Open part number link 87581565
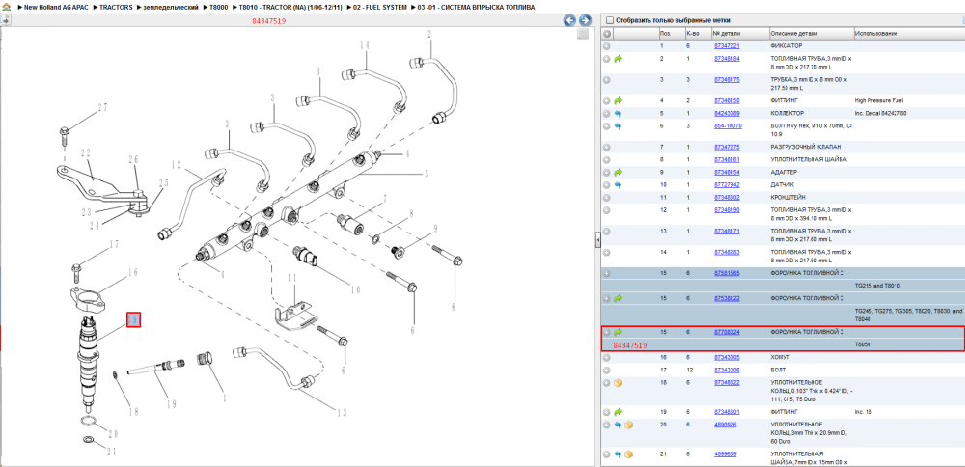The image size is (965, 467). click(727, 273)
